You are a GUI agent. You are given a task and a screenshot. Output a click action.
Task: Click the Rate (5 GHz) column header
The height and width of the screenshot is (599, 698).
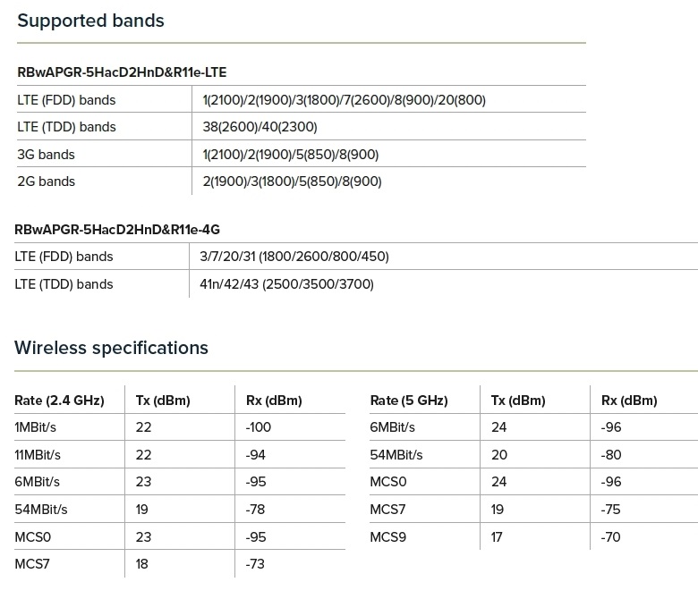coord(409,401)
